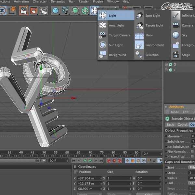Click the render clapperboard icon in toolbar
Image resolution: width=195 pixels, height=195 pixels.
[x=23, y=10]
